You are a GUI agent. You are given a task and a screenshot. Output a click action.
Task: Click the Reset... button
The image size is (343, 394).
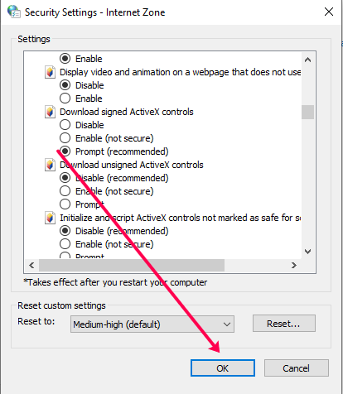tap(284, 324)
